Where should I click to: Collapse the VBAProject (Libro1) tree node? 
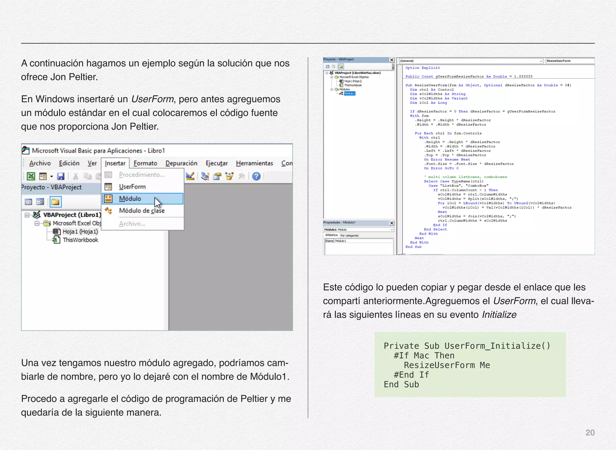(27, 215)
